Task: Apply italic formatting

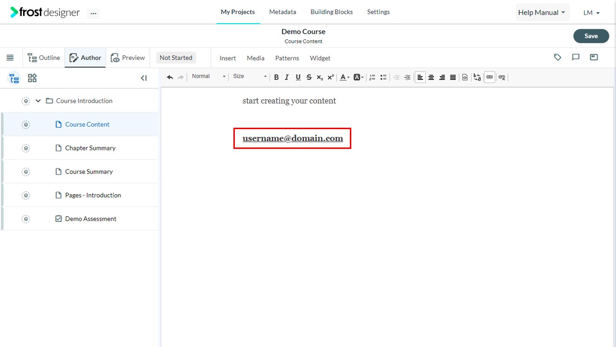Action: [287, 77]
